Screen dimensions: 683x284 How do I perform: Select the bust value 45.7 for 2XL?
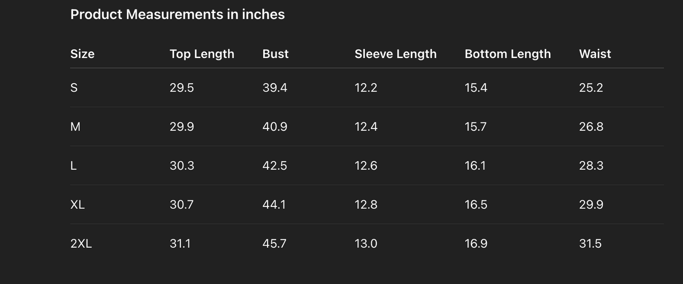274,244
